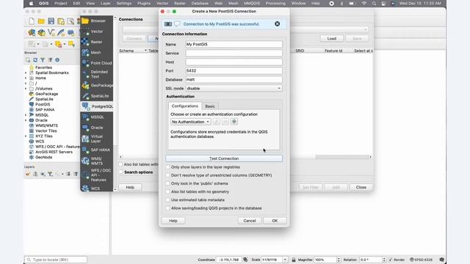The height and width of the screenshot is (264, 470).
Task: Click the Refresh icon in Browser panel
Action: (35, 60)
